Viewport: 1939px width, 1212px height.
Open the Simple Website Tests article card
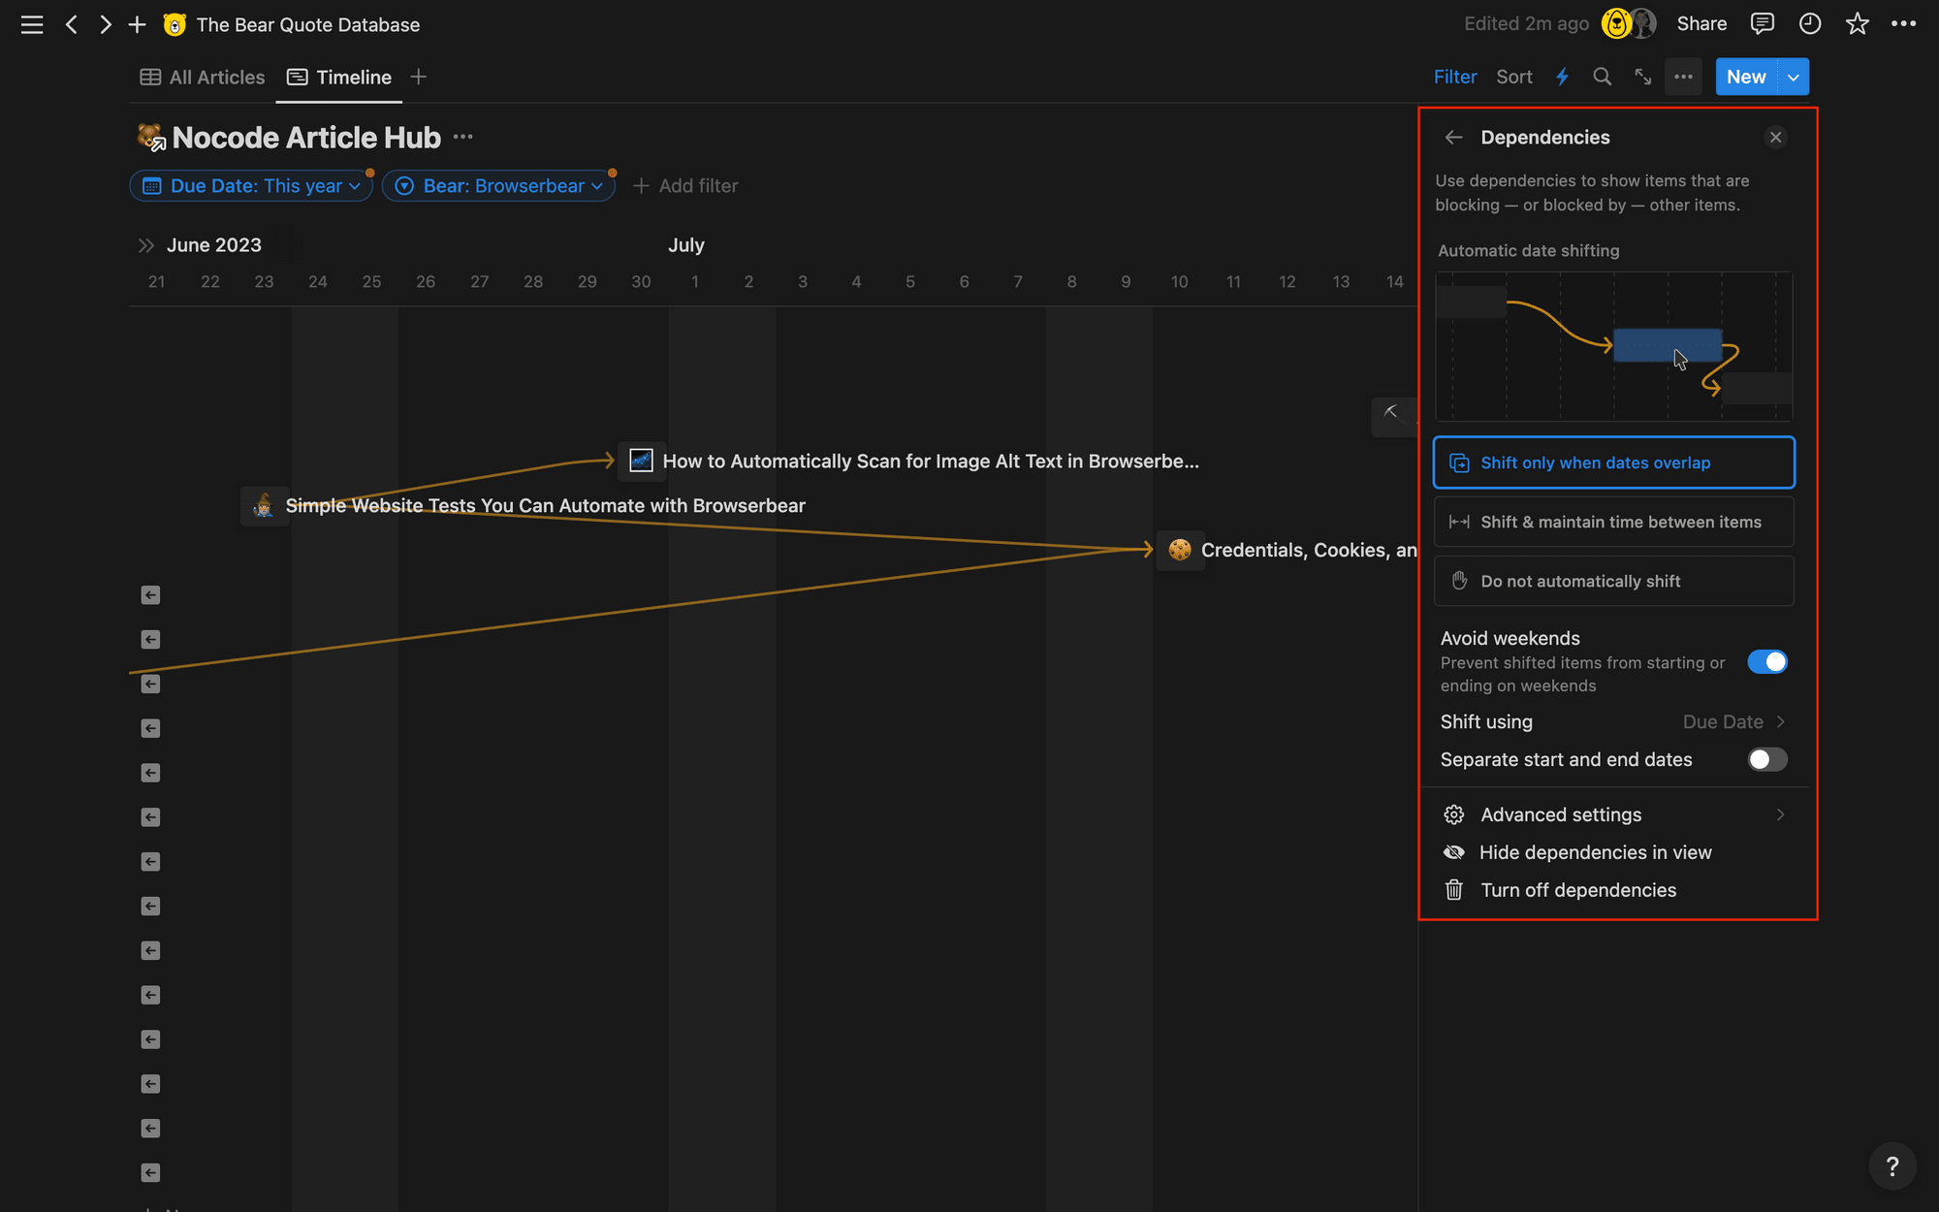tap(546, 505)
